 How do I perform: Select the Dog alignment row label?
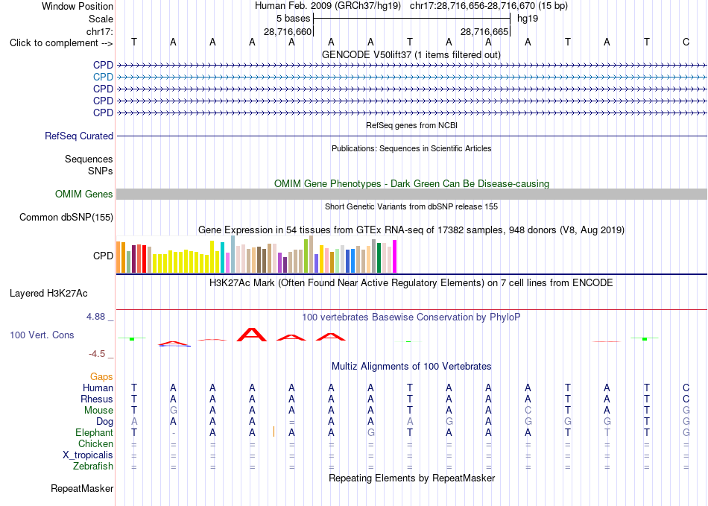105,422
